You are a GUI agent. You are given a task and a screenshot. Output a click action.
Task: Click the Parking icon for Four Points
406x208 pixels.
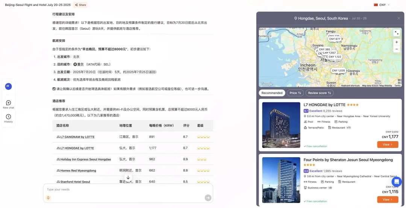click(x=323, y=182)
